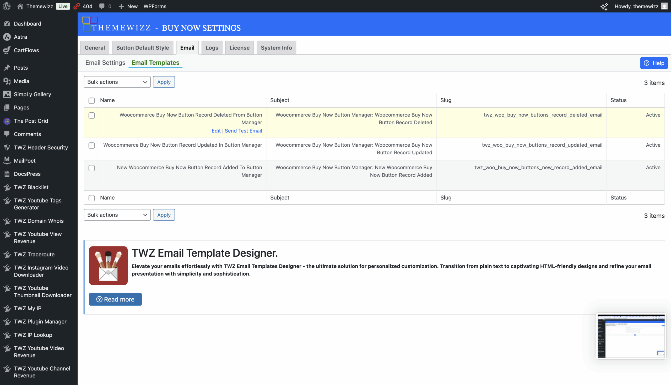
Task: Click the WordPress logo icon
Action: [x=7, y=6]
